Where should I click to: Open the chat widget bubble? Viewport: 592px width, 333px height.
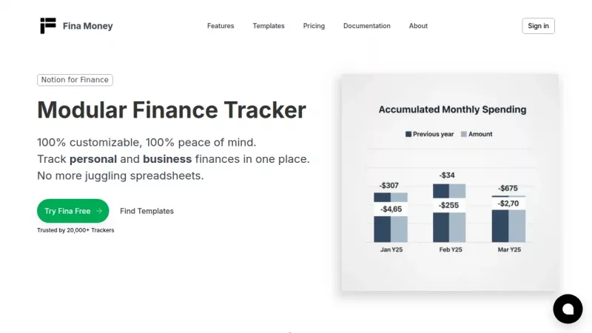click(568, 309)
